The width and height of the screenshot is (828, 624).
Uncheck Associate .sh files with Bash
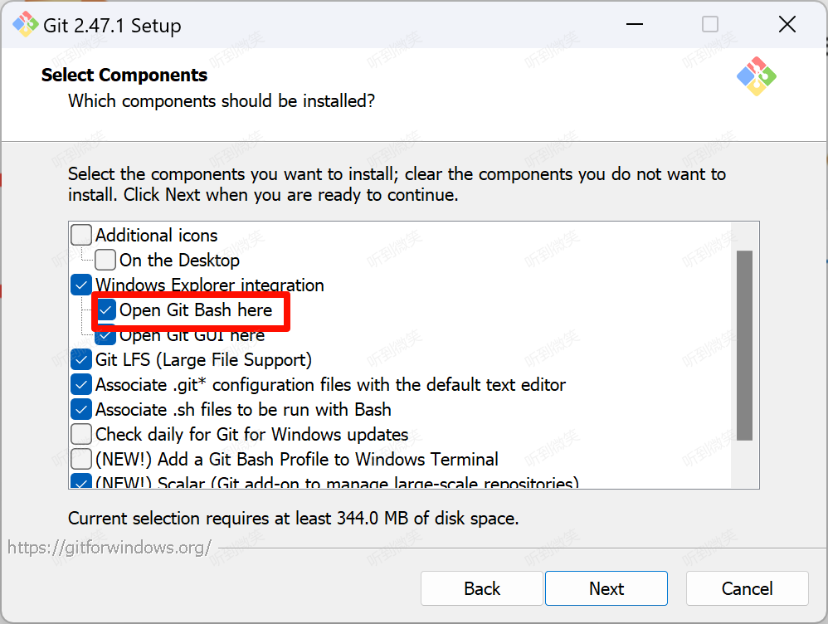click(81, 409)
